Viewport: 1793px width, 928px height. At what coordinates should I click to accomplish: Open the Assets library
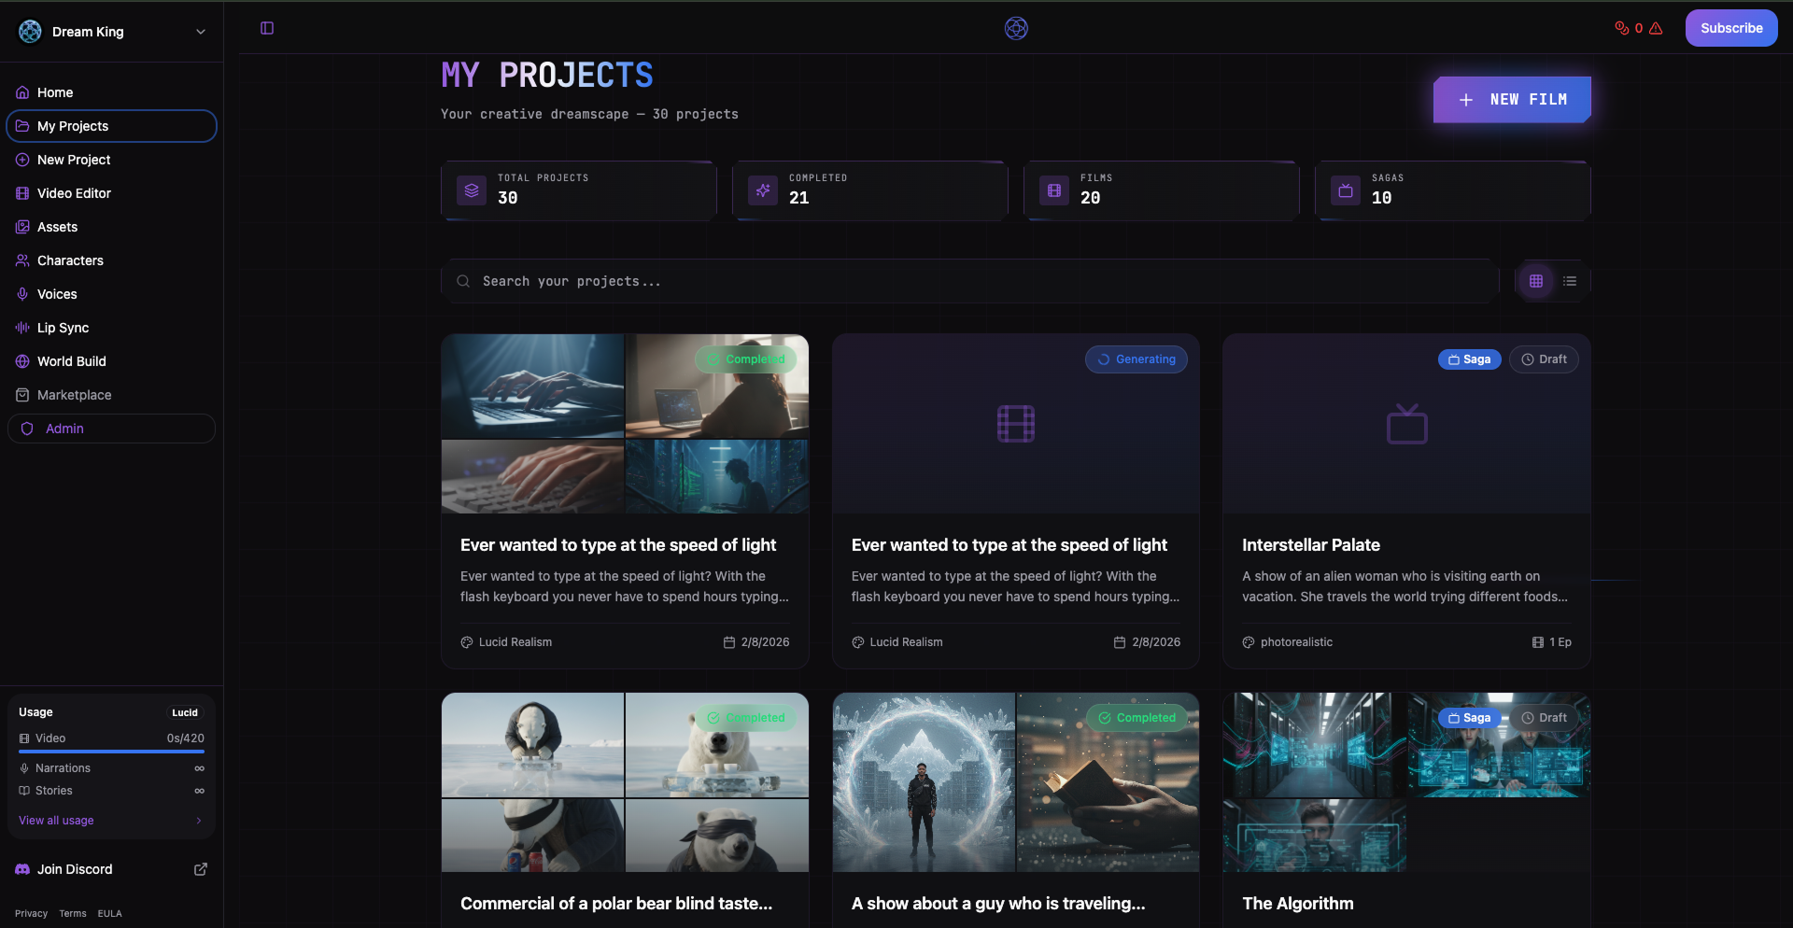[x=58, y=227]
